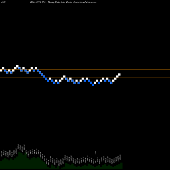Screen dimensions: 170x170
Task: Click the "MunafaSutra.com" header text
Action: click(88, 2)
